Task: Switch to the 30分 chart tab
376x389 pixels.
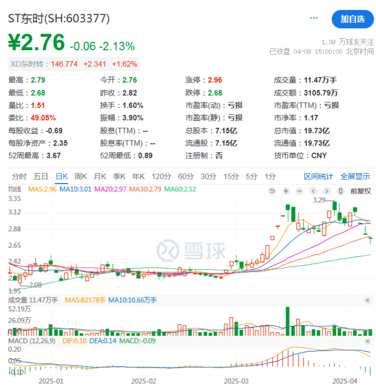Action: click(209, 176)
